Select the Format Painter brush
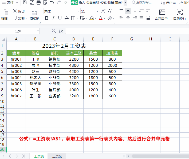 pyautogui.click(x=34, y=12)
